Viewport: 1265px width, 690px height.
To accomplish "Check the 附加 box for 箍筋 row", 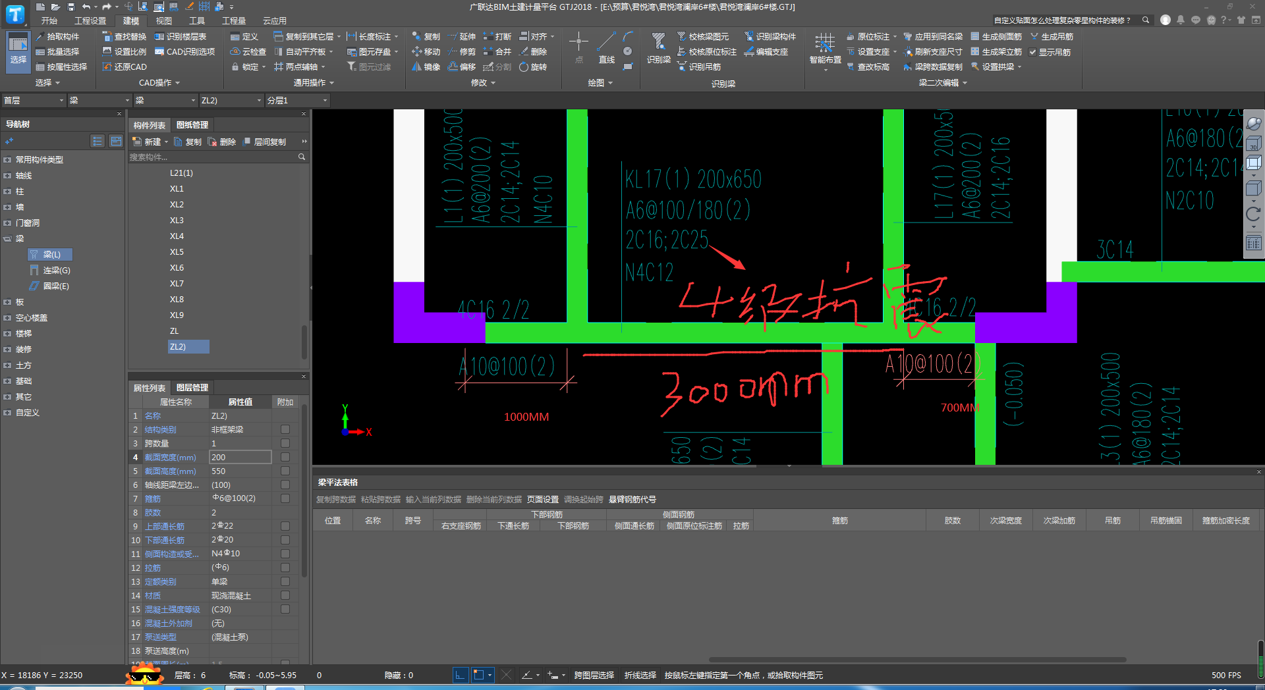I will [x=285, y=498].
